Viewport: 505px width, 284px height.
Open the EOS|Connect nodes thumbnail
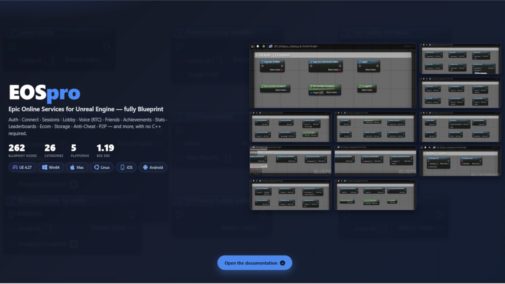pyautogui.click(x=375, y=195)
